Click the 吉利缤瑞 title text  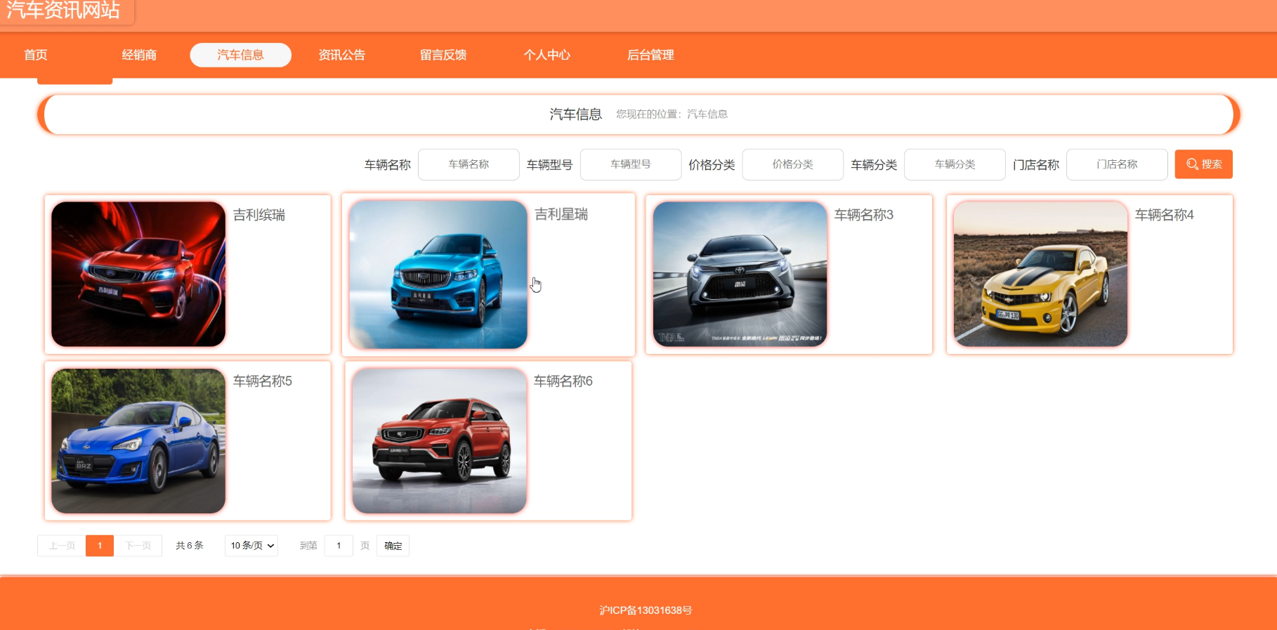(259, 215)
